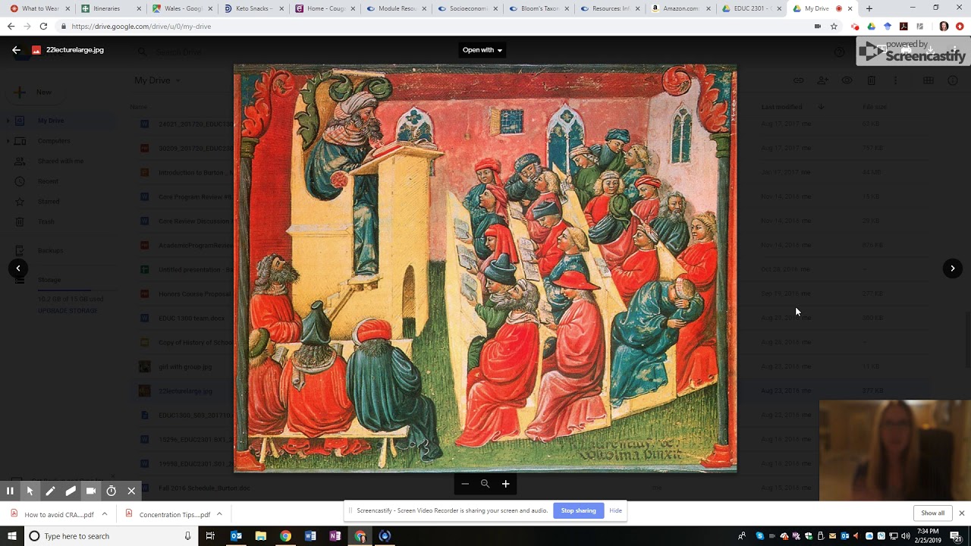
Task: Switch to the Itineraries tab
Action: [x=111, y=8]
